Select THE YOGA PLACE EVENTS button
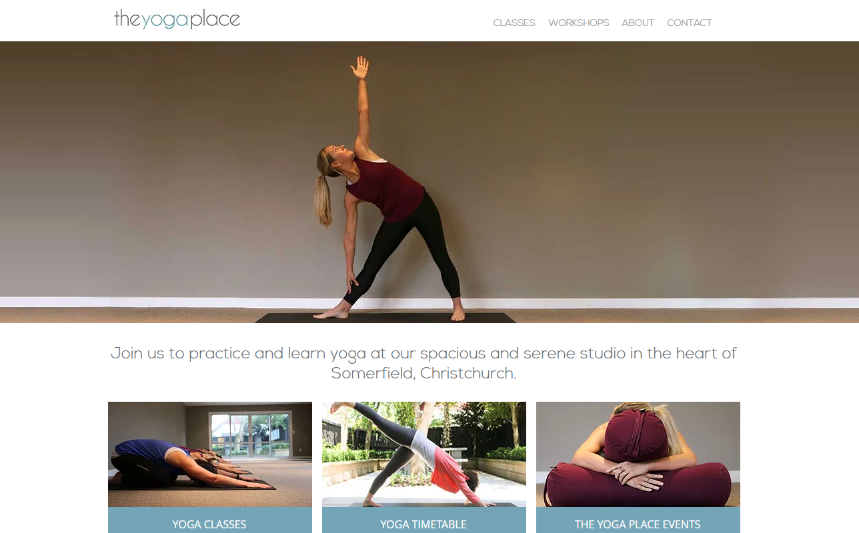The height and width of the screenshot is (533, 859). [x=638, y=520]
